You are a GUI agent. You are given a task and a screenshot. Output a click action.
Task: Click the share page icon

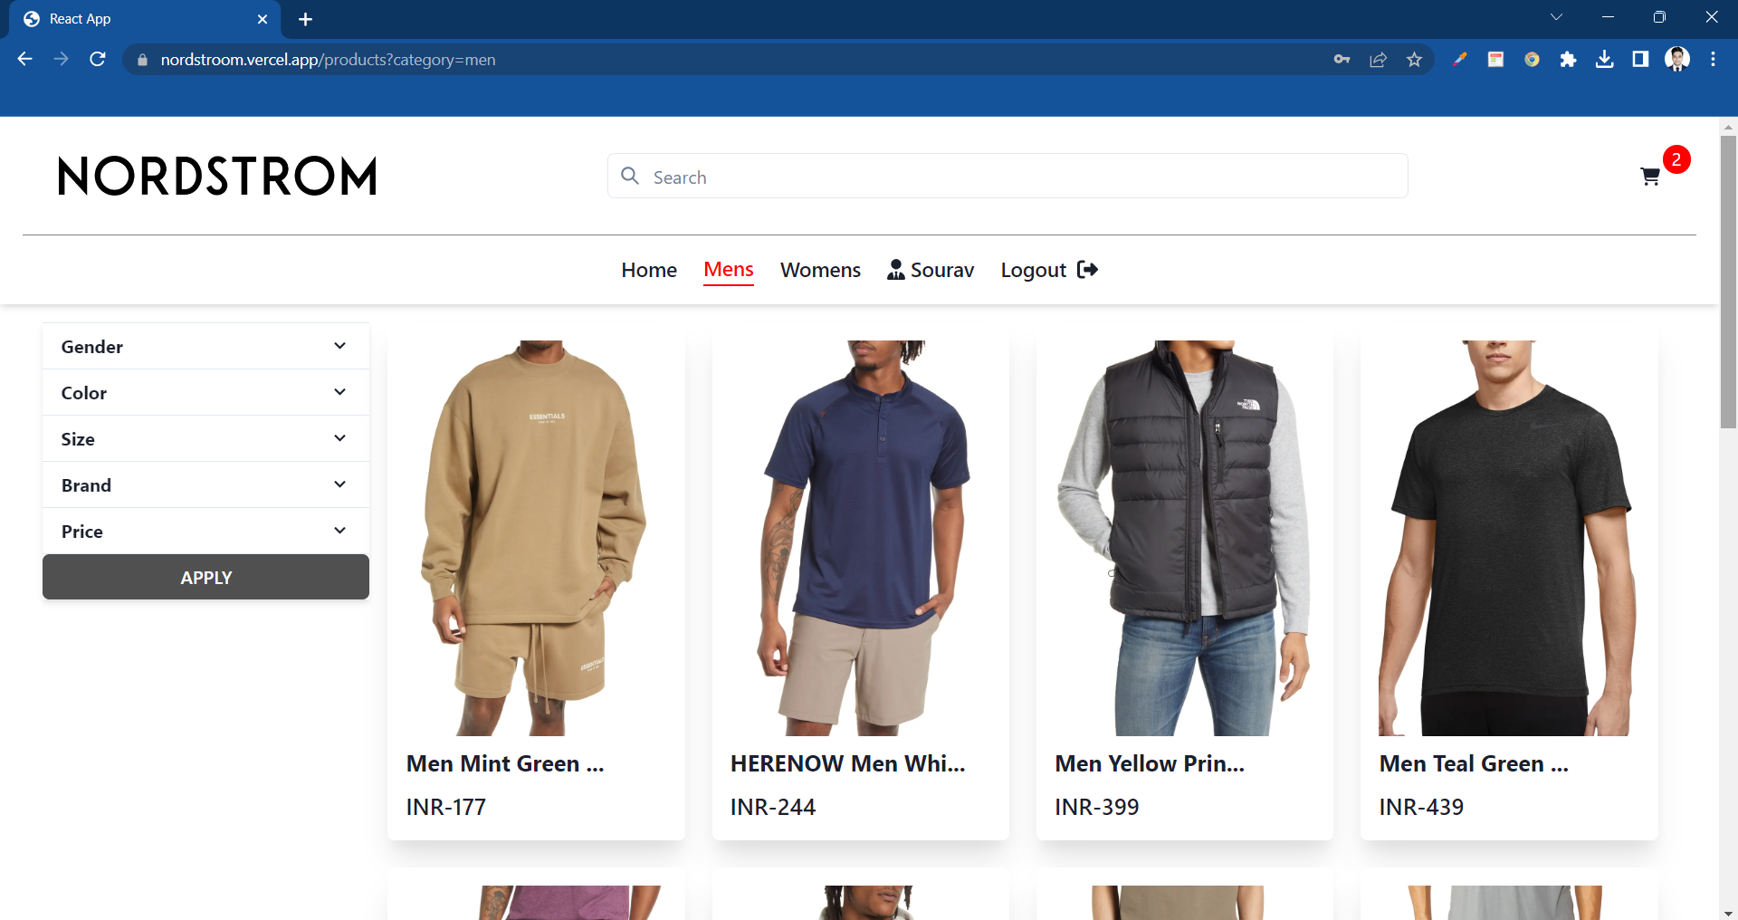1378,60
